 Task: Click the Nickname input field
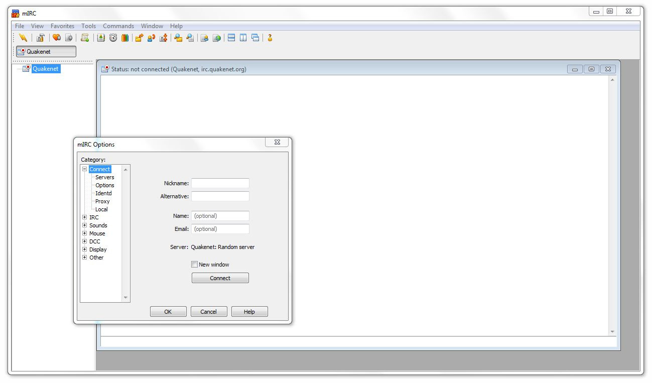(x=220, y=183)
